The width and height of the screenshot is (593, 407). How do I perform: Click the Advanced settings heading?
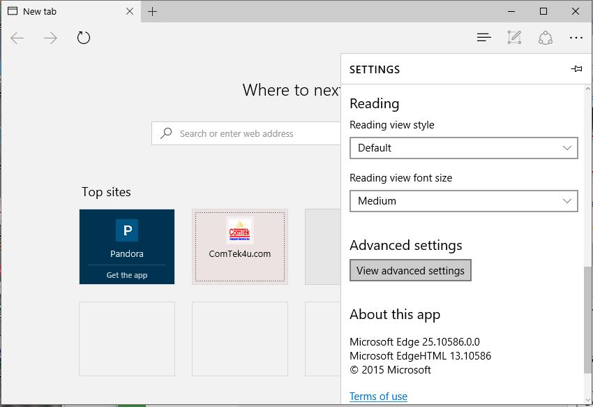point(406,246)
